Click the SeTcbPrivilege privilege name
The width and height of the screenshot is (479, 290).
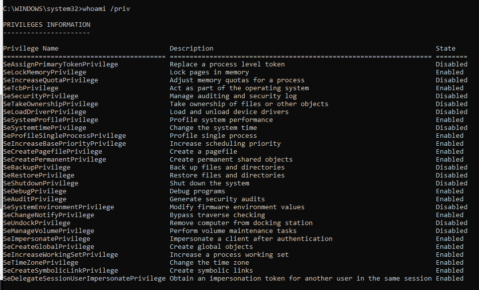31,88
